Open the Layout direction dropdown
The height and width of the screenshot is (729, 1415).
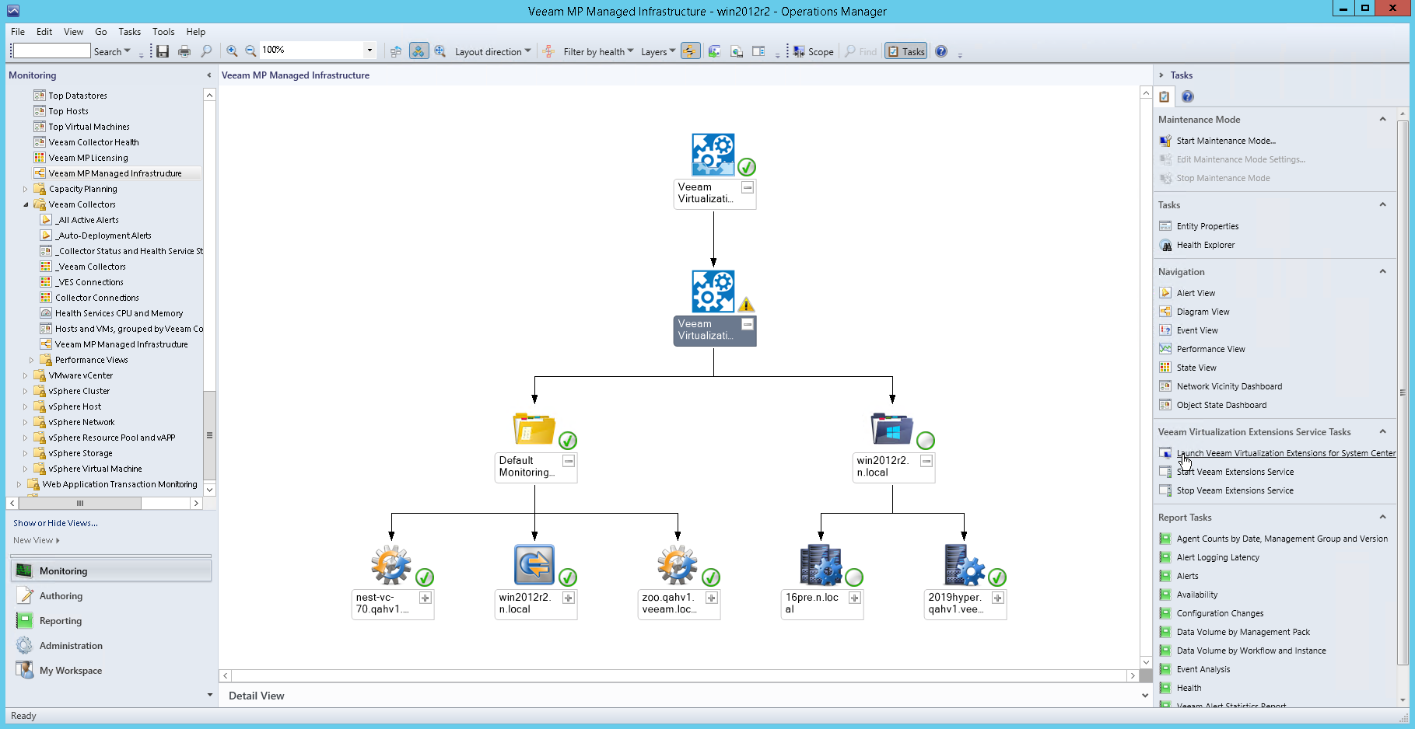point(492,51)
